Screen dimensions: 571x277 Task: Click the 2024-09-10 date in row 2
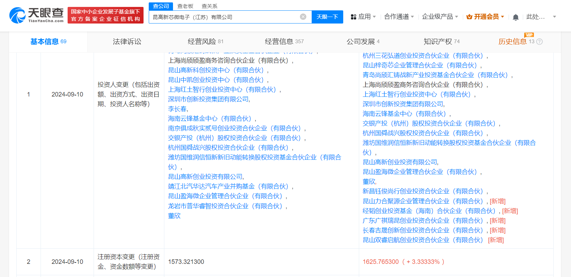click(67, 262)
